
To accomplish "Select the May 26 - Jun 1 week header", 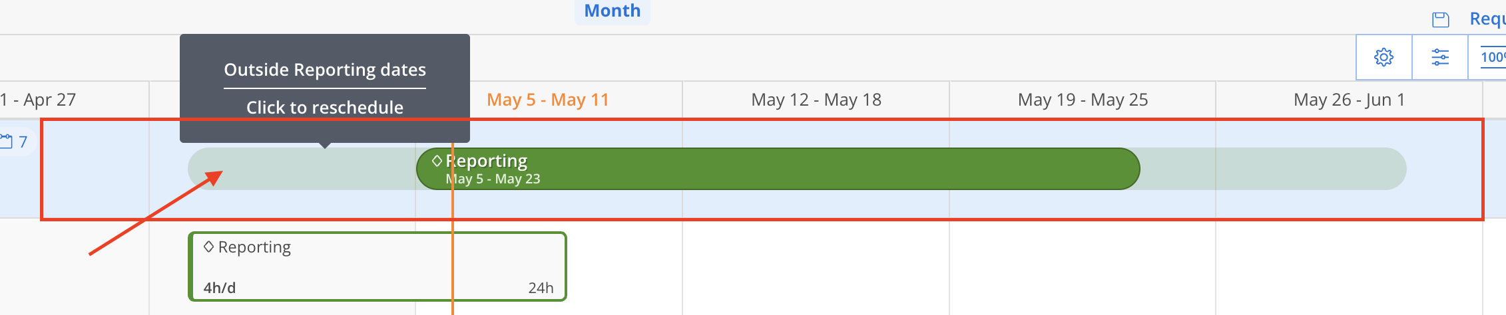I will (1350, 100).
